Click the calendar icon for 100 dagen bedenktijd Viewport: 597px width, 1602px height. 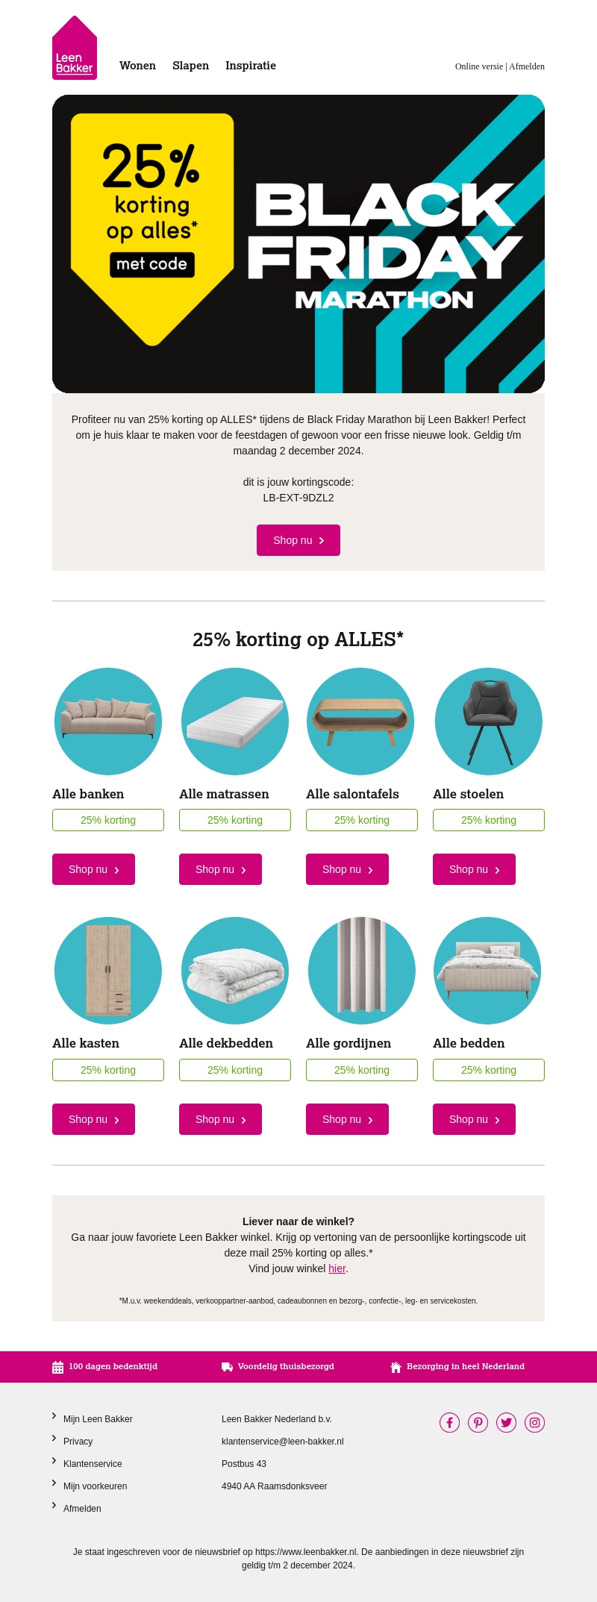pyautogui.click(x=57, y=1367)
